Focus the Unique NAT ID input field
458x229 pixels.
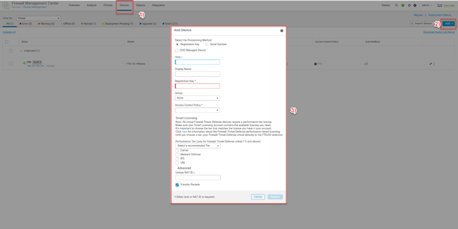(198, 178)
